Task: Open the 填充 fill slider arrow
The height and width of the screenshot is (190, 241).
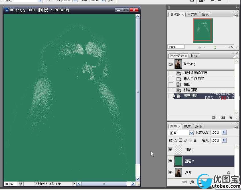Action: 224,140
